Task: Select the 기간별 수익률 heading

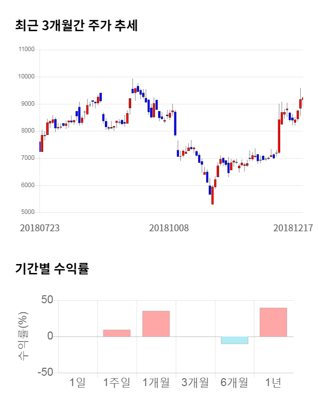Action: pyautogui.click(x=52, y=269)
